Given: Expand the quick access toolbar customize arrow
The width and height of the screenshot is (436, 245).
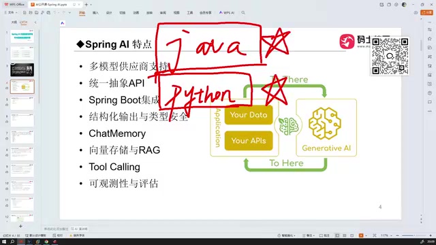Looking at the screenshot, I should pos(69,12).
